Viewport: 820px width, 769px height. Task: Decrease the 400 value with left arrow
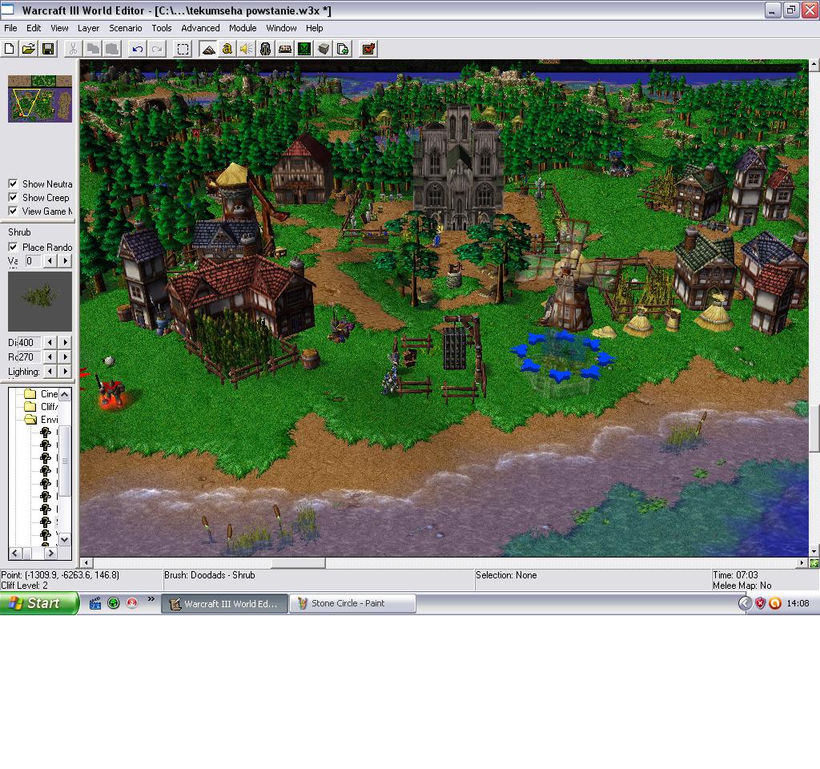pyautogui.click(x=50, y=342)
